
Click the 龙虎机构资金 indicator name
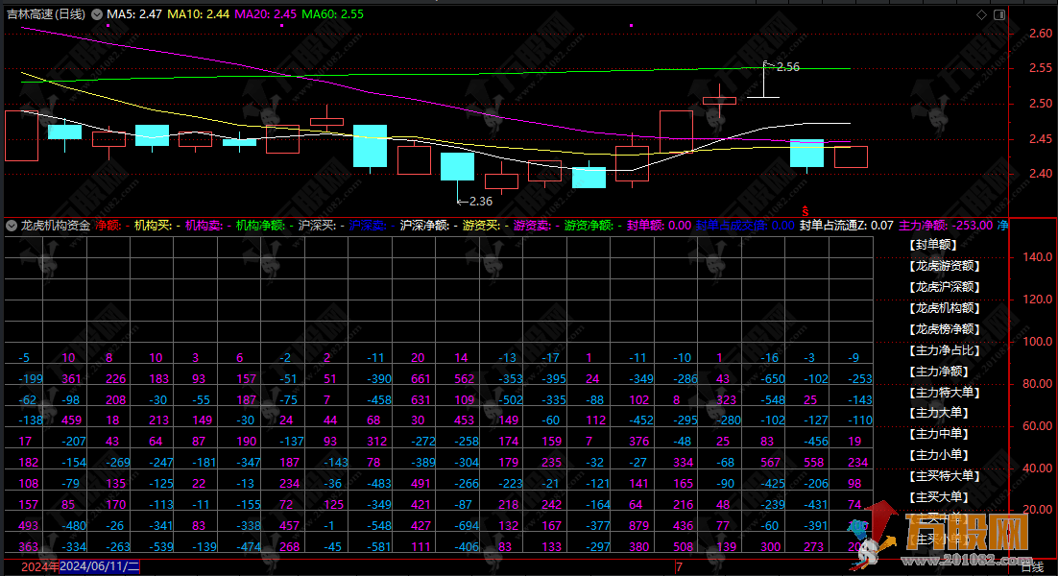[x=56, y=226]
